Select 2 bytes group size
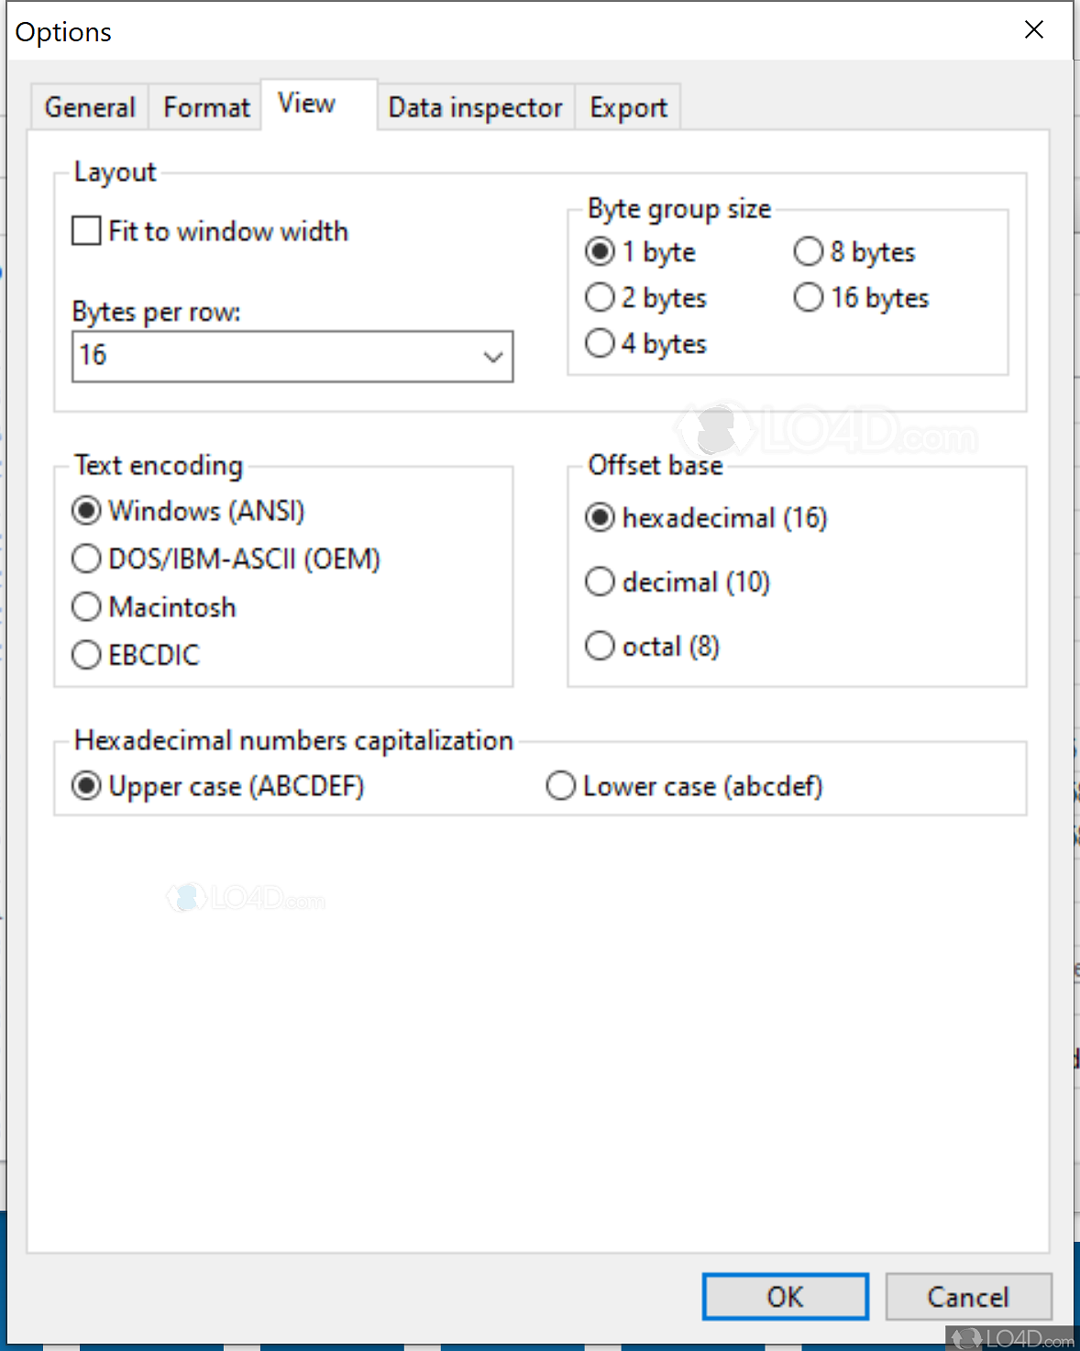The width and height of the screenshot is (1080, 1351). (600, 297)
